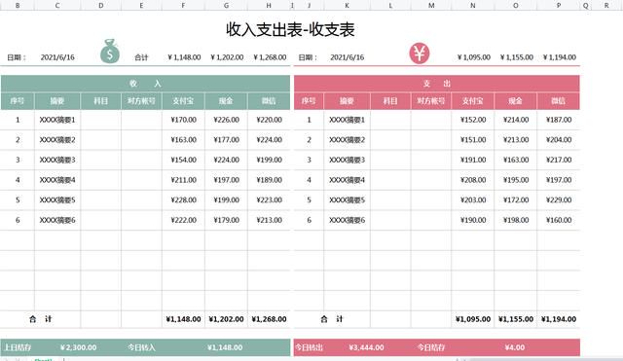This screenshot has width=623, height=361.
Task: Select income cell ¥222.00
Action: [x=184, y=220]
